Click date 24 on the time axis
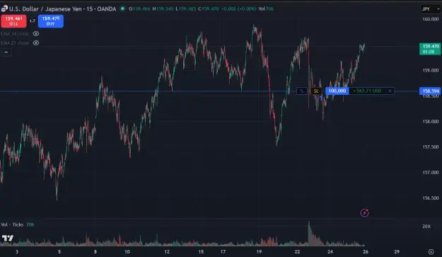Screen dimensions: 442x257 click(330, 251)
